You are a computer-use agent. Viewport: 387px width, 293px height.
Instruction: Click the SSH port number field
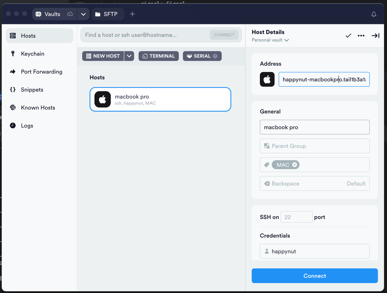[x=296, y=217]
